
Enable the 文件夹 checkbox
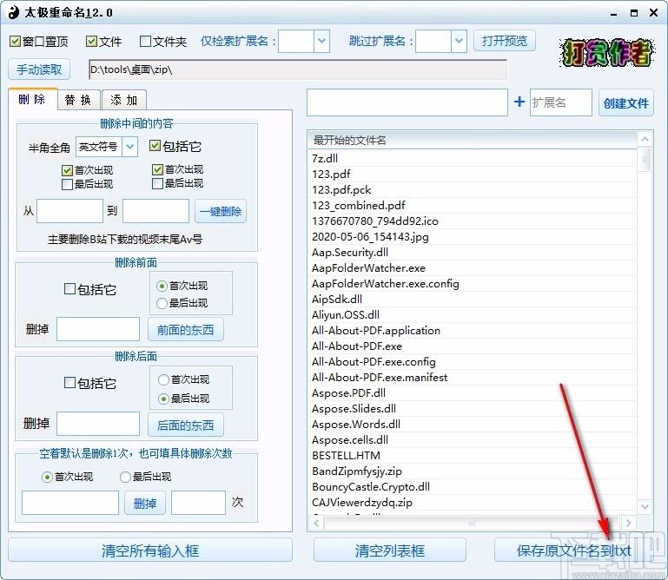(144, 42)
